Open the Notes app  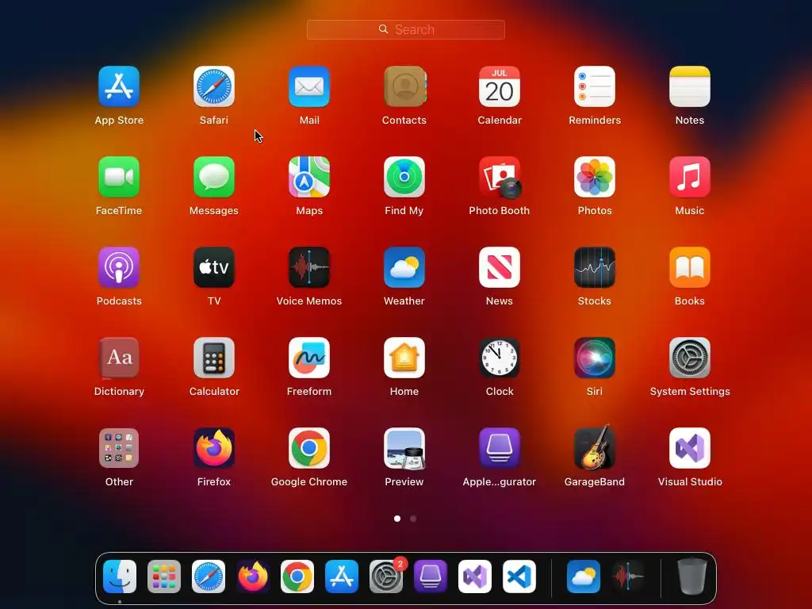(x=690, y=86)
